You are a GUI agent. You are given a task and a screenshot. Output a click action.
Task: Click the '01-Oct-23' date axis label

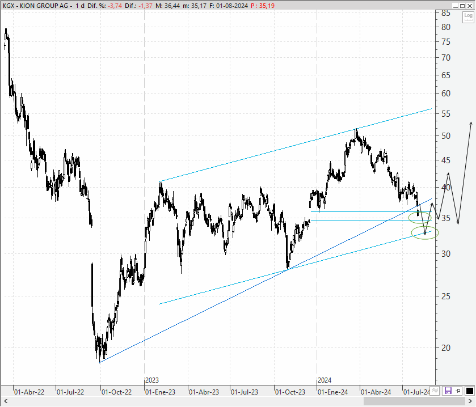[290, 392]
